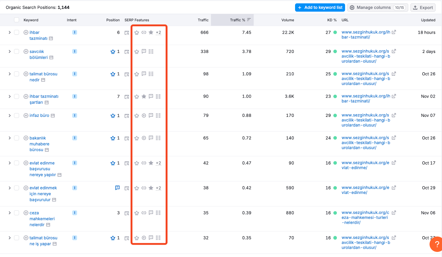Sort by the Position column header
The image size is (442, 257).
pyautogui.click(x=113, y=20)
